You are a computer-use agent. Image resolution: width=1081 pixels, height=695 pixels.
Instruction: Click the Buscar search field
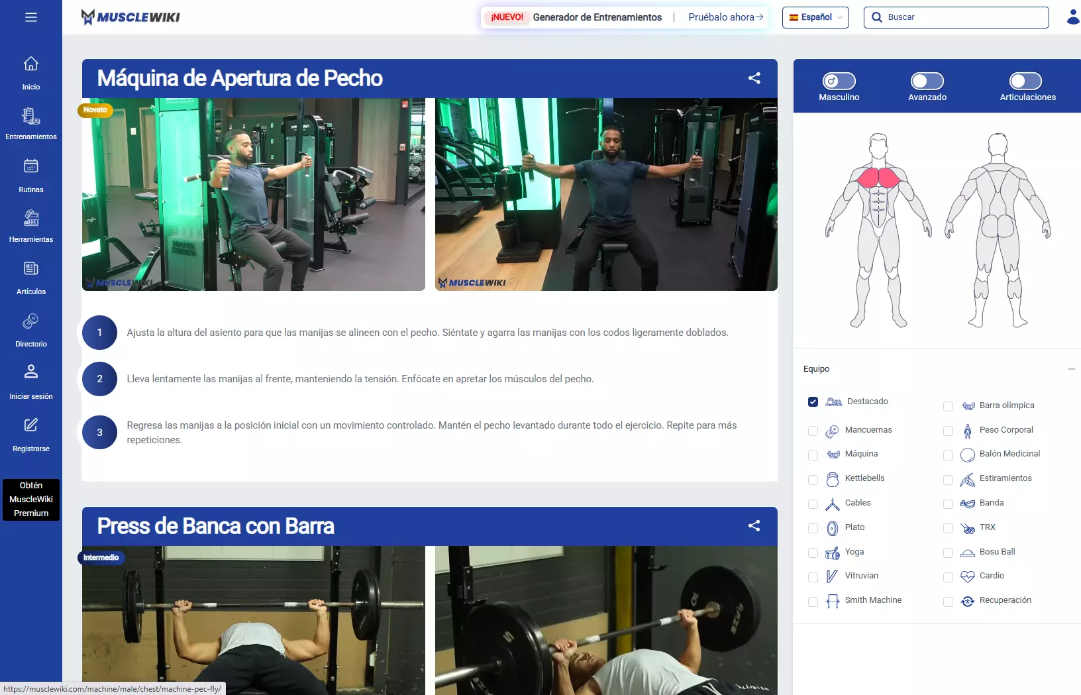[x=956, y=17]
